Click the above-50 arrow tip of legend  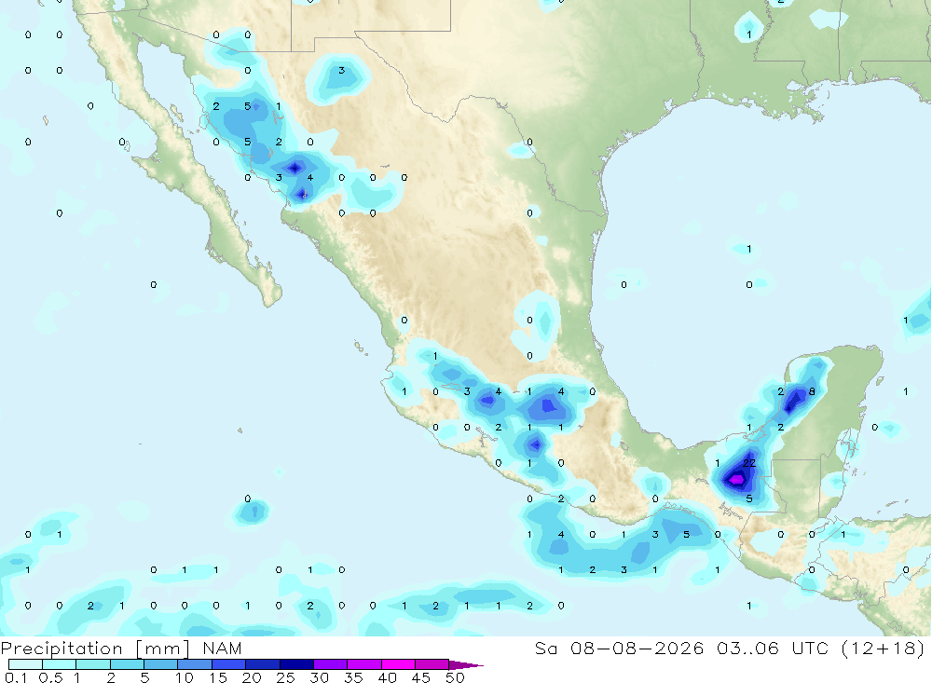[466, 665]
